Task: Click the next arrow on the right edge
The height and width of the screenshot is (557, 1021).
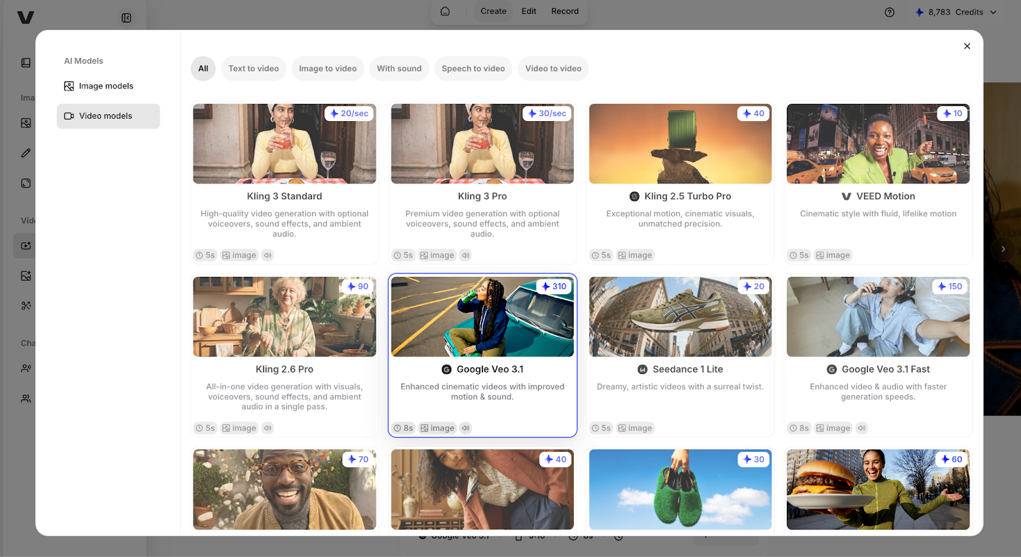Action: pos(1003,249)
